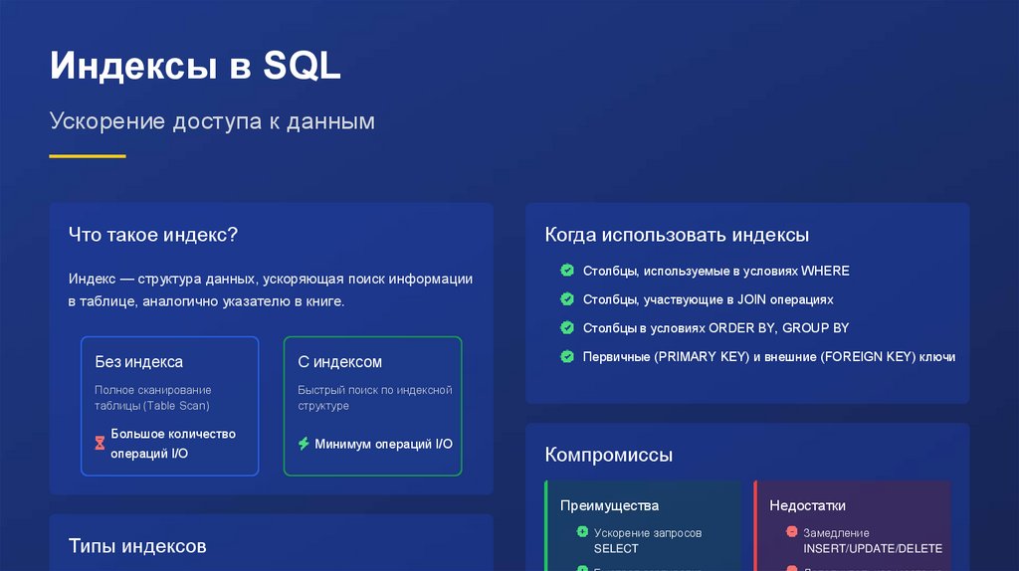The width and height of the screenshot is (1019, 571).
Task: Click the heading 'Когда использовать индексы'
Action: click(677, 235)
